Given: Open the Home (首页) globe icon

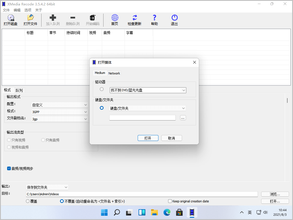Looking at the screenshot, I should (x=115, y=18).
